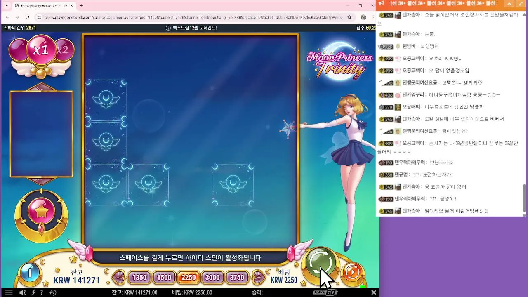Toggle the lightning fast play icon

pos(33,292)
